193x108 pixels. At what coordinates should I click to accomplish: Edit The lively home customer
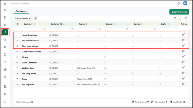point(183,73)
